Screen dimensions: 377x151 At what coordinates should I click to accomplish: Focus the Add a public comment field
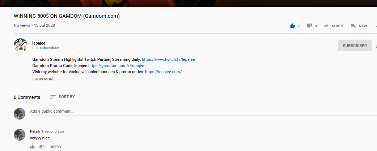pyautogui.click(x=203, y=111)
